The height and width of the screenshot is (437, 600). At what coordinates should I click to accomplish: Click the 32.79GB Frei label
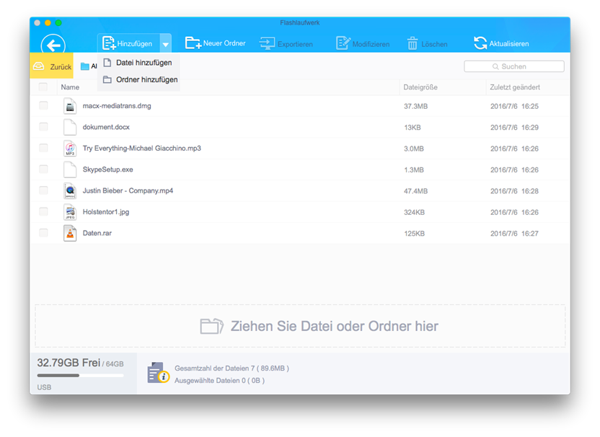pos(69,363)
